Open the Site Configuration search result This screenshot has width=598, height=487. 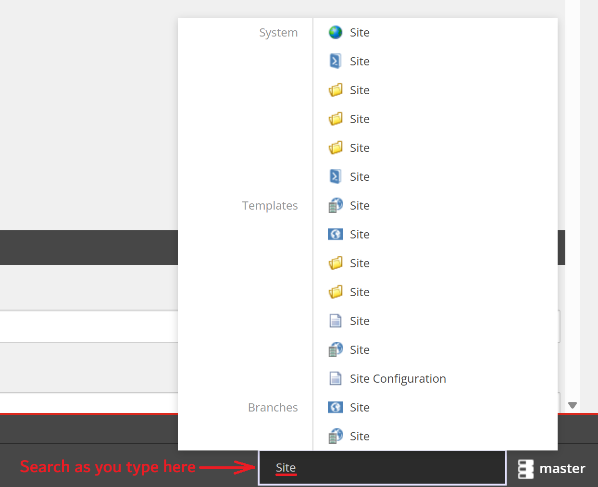coord(435,378)
